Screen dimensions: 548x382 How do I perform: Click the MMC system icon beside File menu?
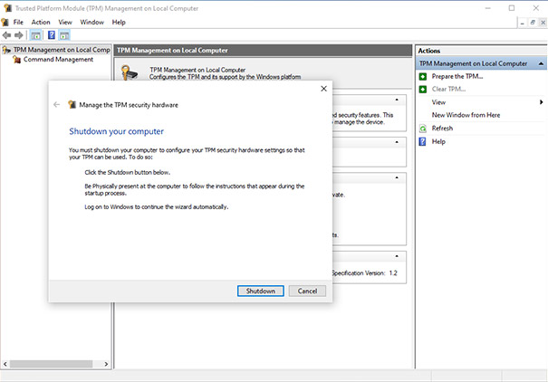click(x=5, y=23)
